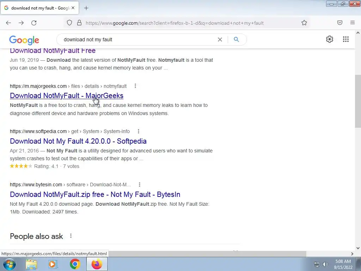Launch Windows Media Player from taskbar

tap(53, 264)
